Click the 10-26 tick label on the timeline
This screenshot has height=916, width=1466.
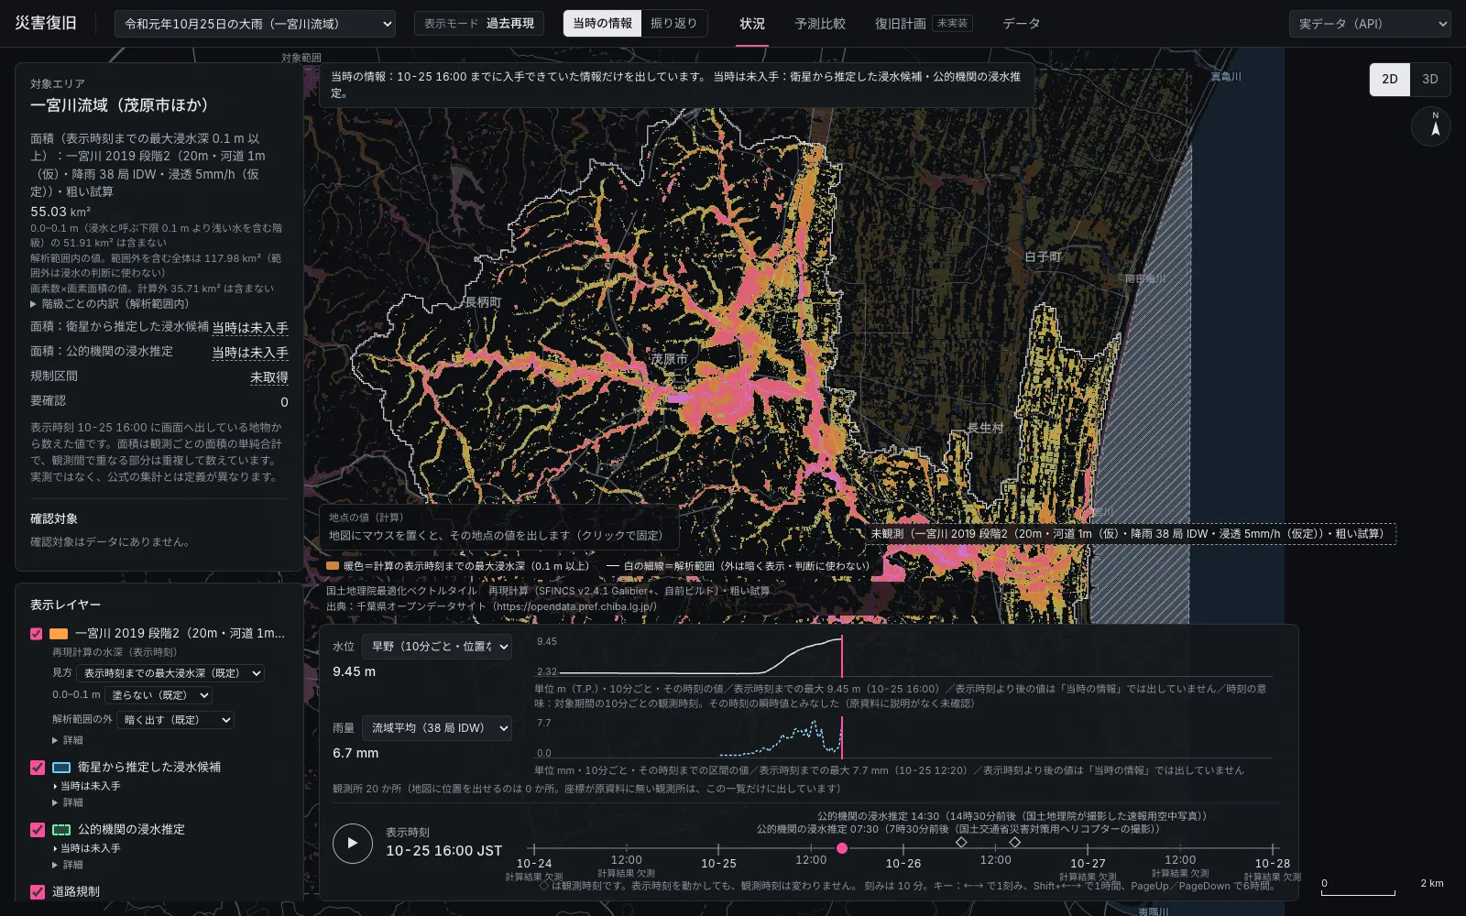pos(903,864)
